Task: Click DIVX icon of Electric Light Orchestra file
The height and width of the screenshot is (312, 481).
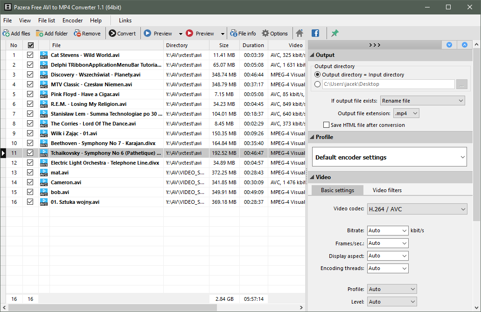Action: [x=44, y=163]
